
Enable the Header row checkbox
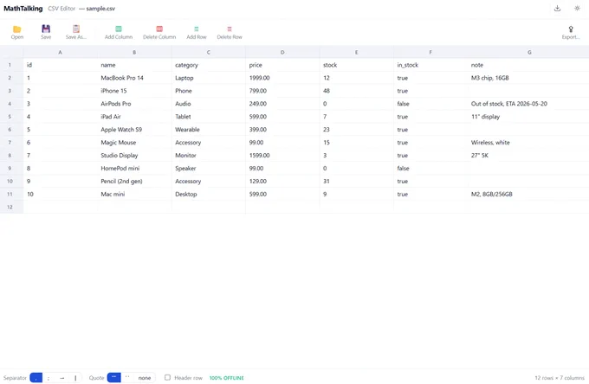pyautogui.click(x=167, y=377)
